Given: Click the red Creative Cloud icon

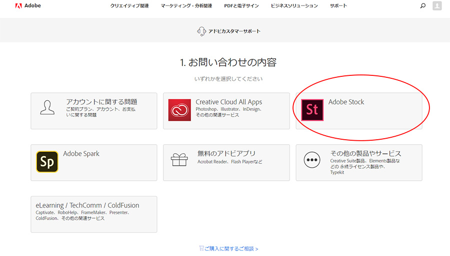Looking at the screenshot, I should [x=179, y=110].
